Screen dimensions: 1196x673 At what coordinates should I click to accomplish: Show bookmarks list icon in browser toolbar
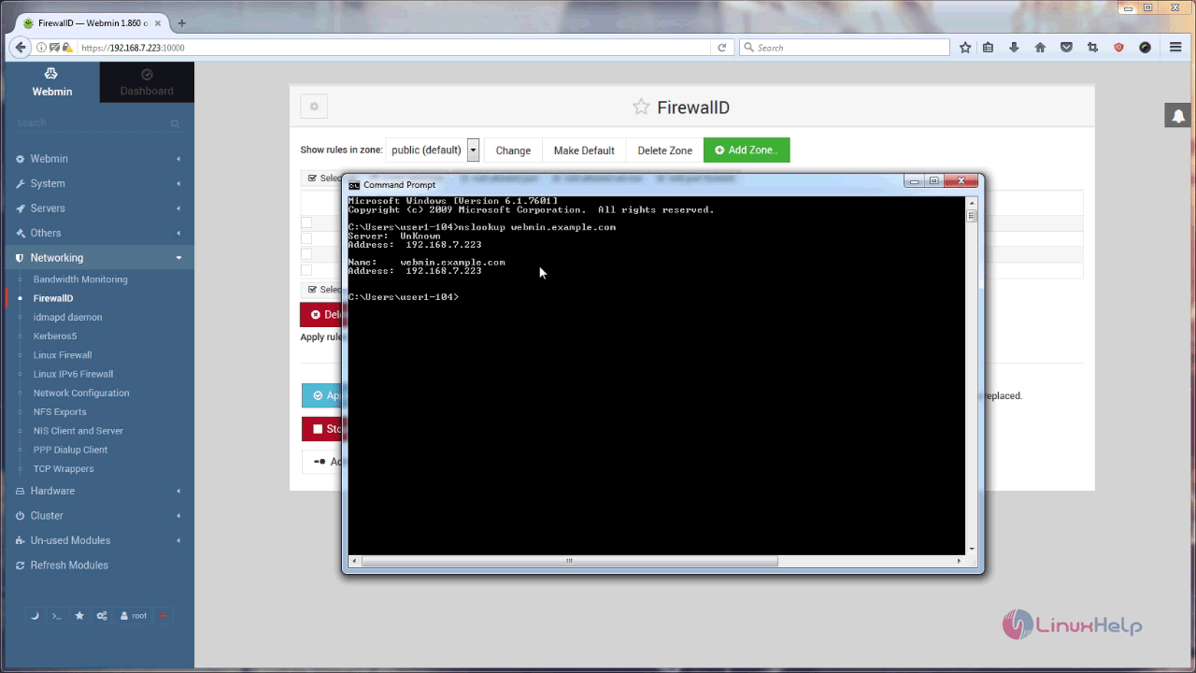pos(988,48)
